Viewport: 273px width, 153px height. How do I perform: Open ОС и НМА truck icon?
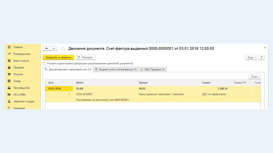click(x=9, y=95)
